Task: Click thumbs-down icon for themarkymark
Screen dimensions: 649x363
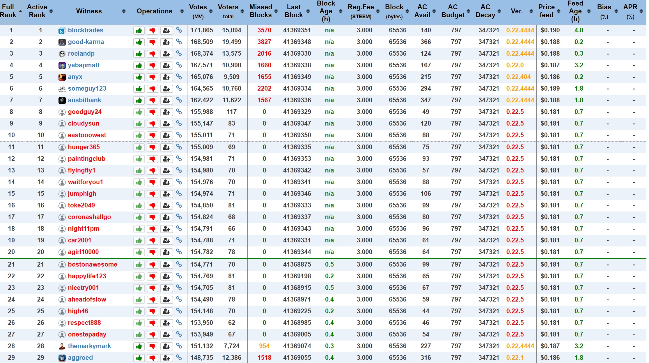Action: (x=152, y=346)
